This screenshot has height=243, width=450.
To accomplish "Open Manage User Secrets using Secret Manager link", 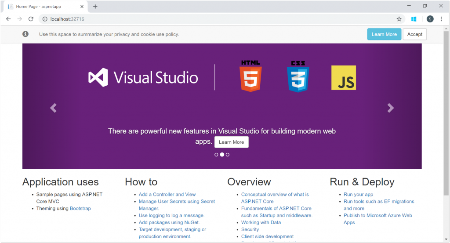I will coord(177,205).
